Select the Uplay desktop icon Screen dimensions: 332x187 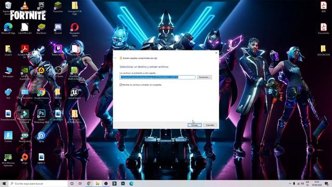[41, 137]
